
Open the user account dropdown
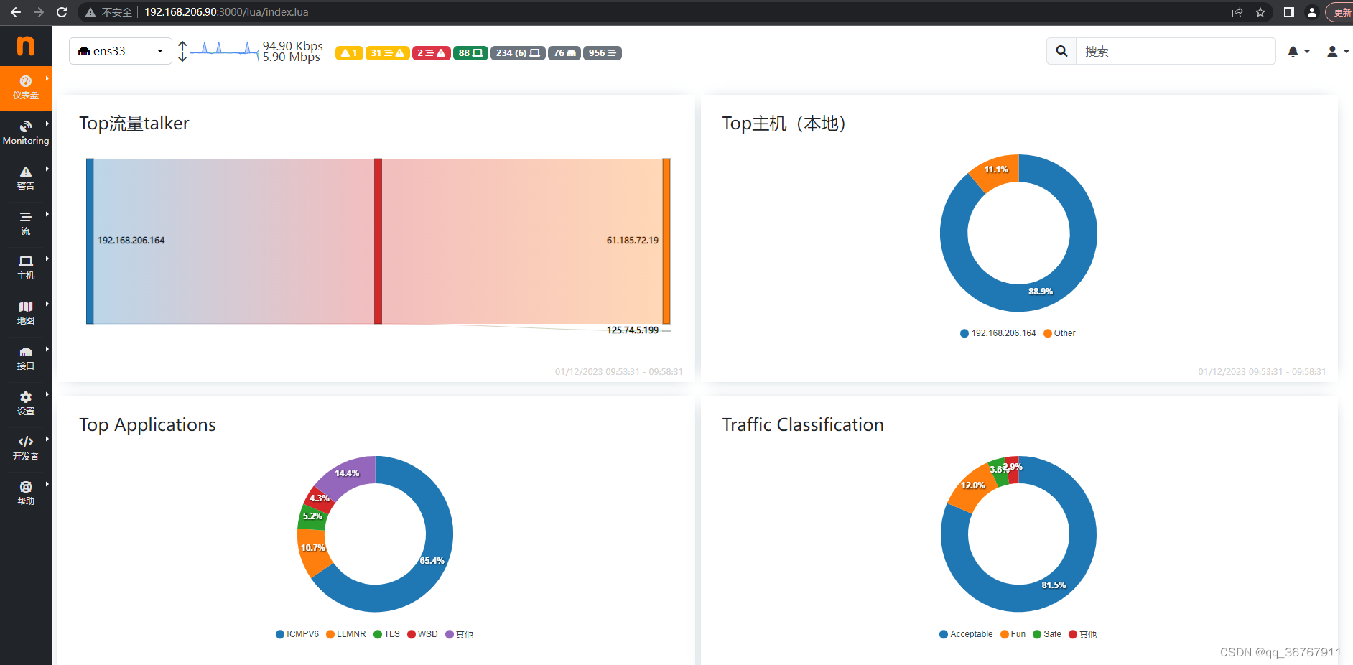[1337, 52]
